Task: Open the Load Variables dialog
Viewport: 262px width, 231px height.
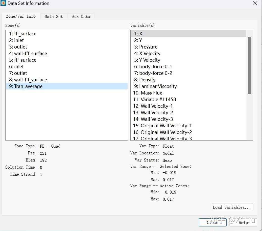Action: 232,207
